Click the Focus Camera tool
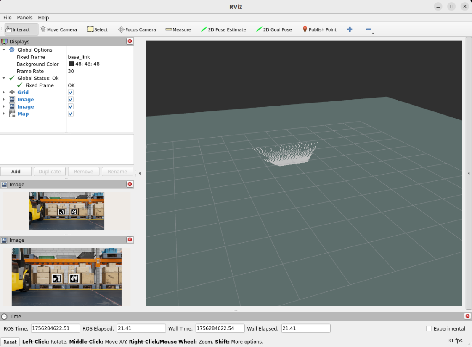 pos(137,29)
